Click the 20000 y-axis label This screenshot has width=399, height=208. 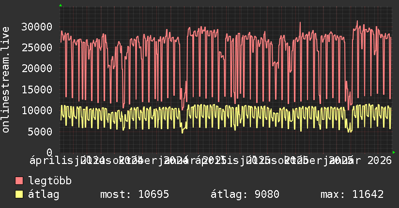[37, 68]
